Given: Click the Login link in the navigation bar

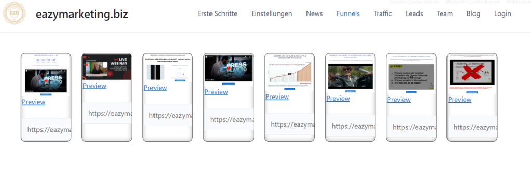Looking at the screenshot, I should pos(502,14).
